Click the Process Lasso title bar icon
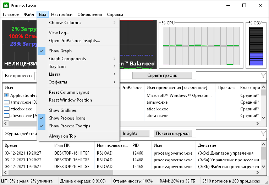 click(6, 5)
